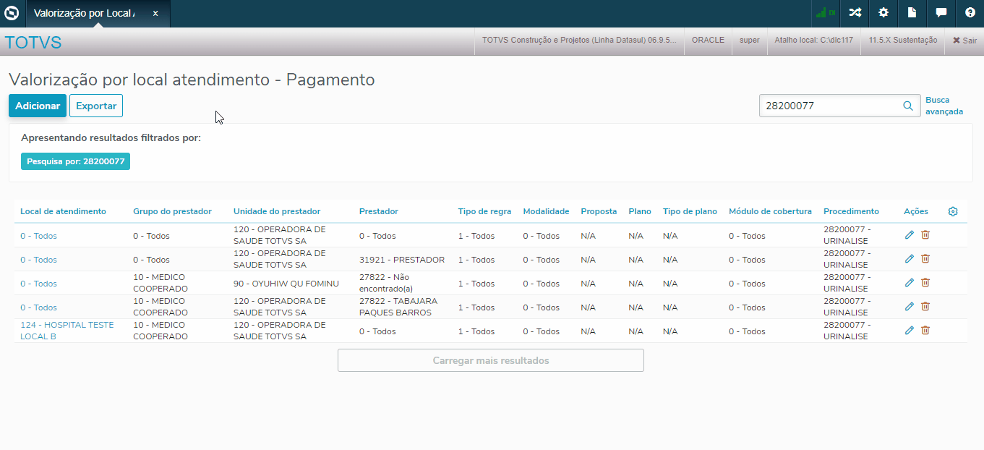The width and height of the screenshot is (984, 450).
Task: Delete the 90 - OYUHIW QU FOMINU row
Action: (925, 282)
